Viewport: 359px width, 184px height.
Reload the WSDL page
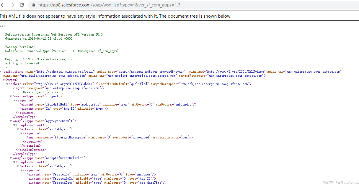coord(22,5)
